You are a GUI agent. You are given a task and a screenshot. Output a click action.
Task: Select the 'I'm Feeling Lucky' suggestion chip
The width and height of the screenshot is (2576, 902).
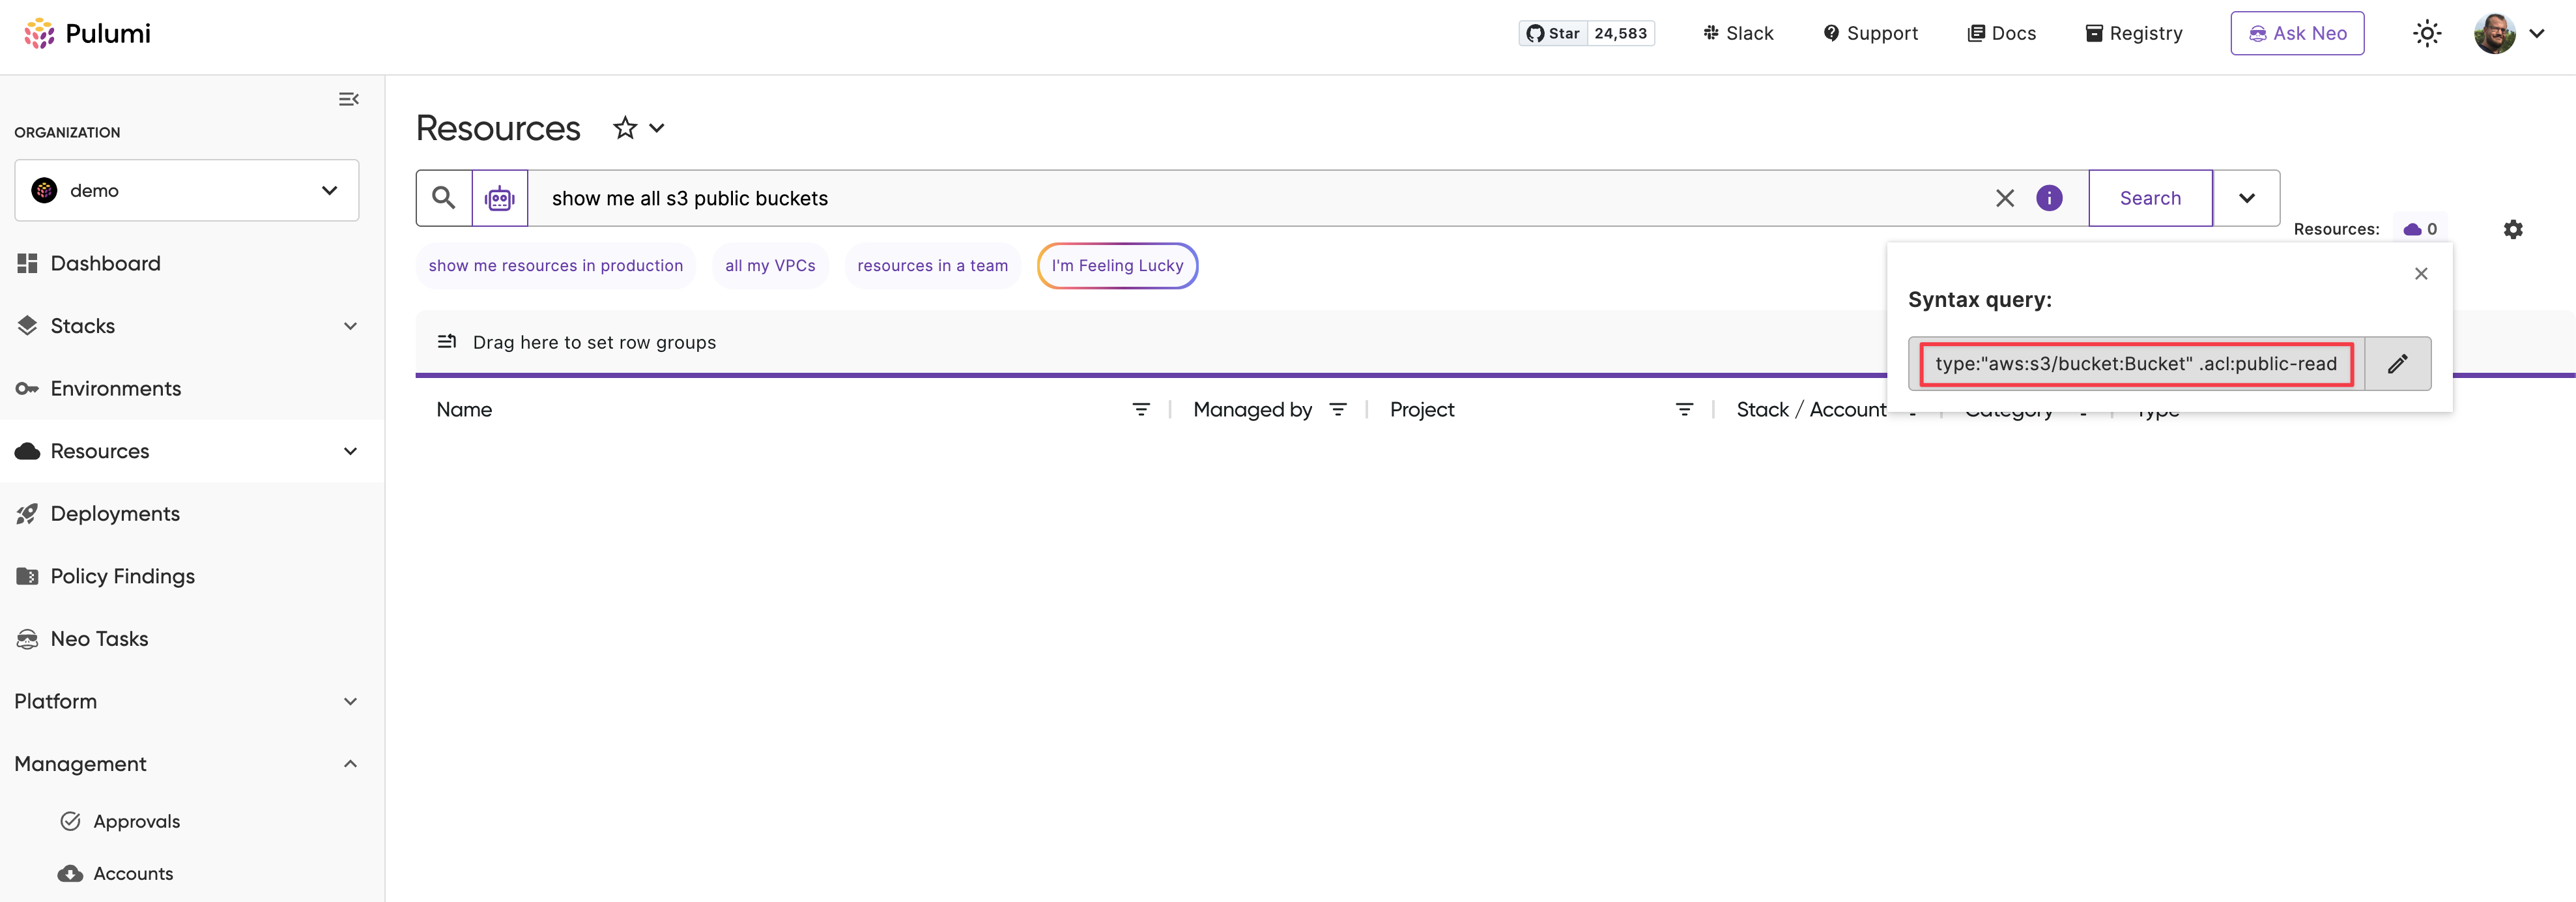(1117, 265)
